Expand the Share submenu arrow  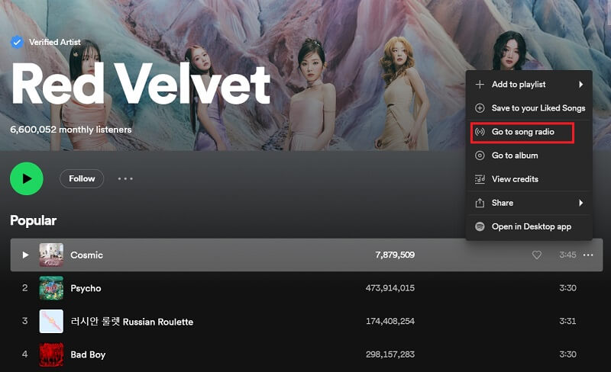(x=580, y=203)
